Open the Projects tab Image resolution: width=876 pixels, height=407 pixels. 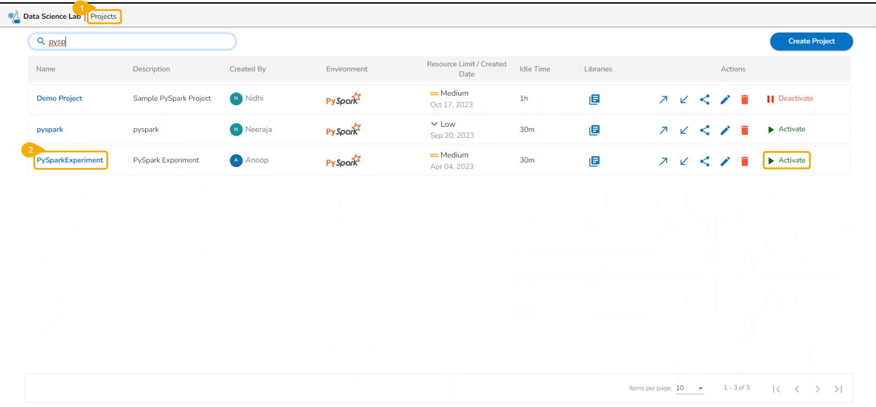pos(104,16)
